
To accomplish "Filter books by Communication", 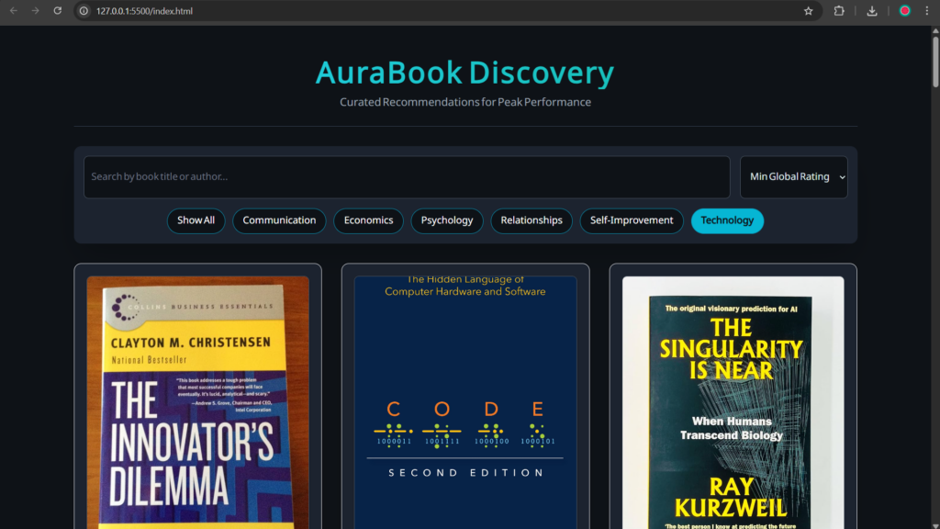I will pyautogui.click(x=279, y=220).
